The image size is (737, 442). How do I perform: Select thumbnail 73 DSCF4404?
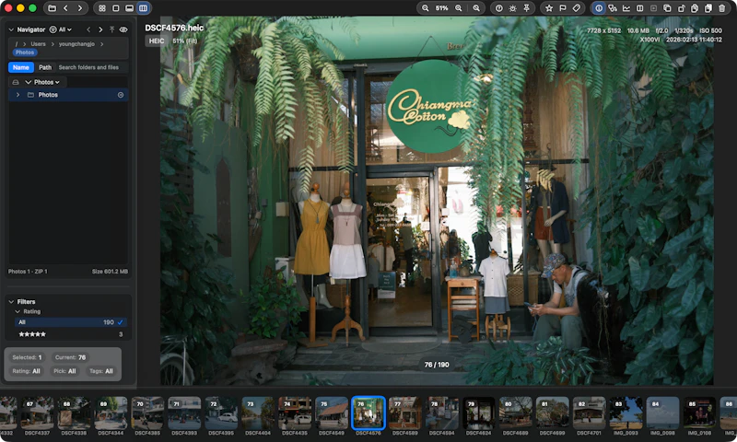[x=258, y=415]
